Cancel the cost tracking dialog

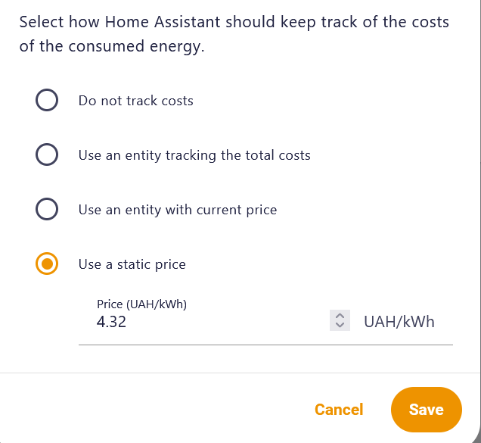point(339,410)
